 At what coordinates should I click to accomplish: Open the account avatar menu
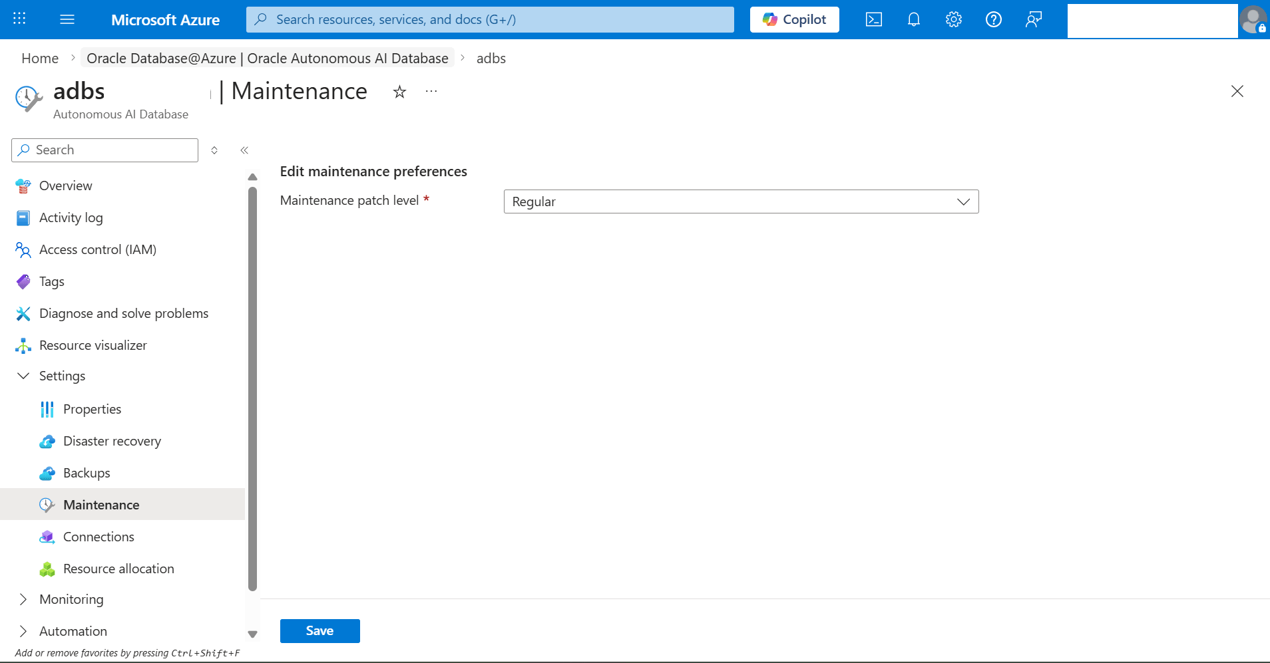[1253, 19]
